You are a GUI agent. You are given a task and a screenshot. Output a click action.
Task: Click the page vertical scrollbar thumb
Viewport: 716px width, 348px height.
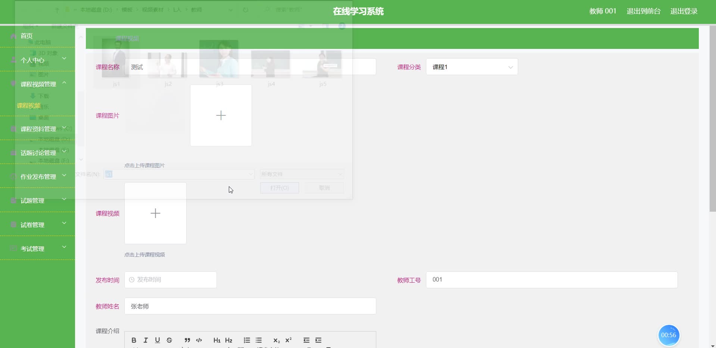[x=713, y=119]
